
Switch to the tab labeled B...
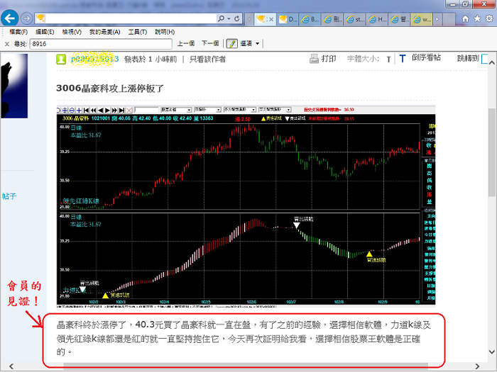tap(310, 19)
